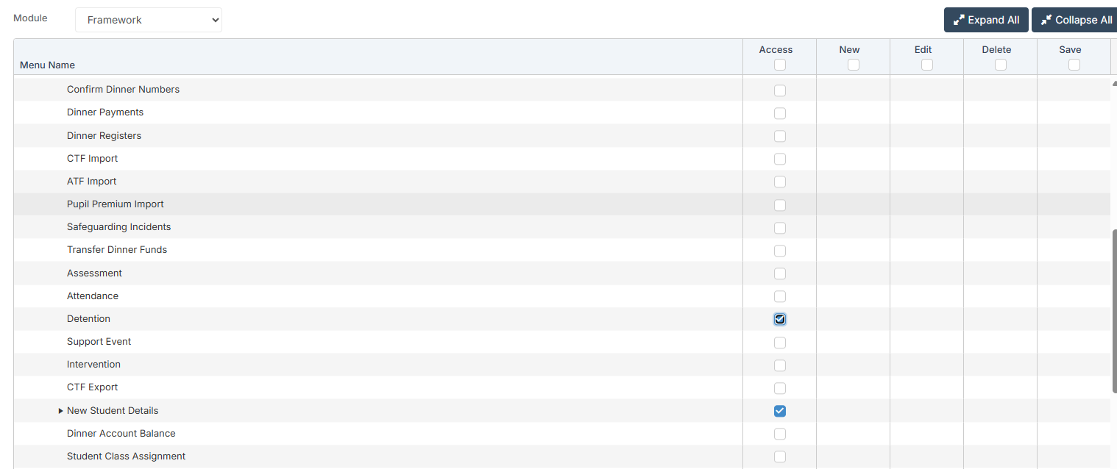The height and width of the screenshot is (469, 1117).
Task: Check the CTF Export access checkbox
Action: pyautogui.click(x=779, y=388)
